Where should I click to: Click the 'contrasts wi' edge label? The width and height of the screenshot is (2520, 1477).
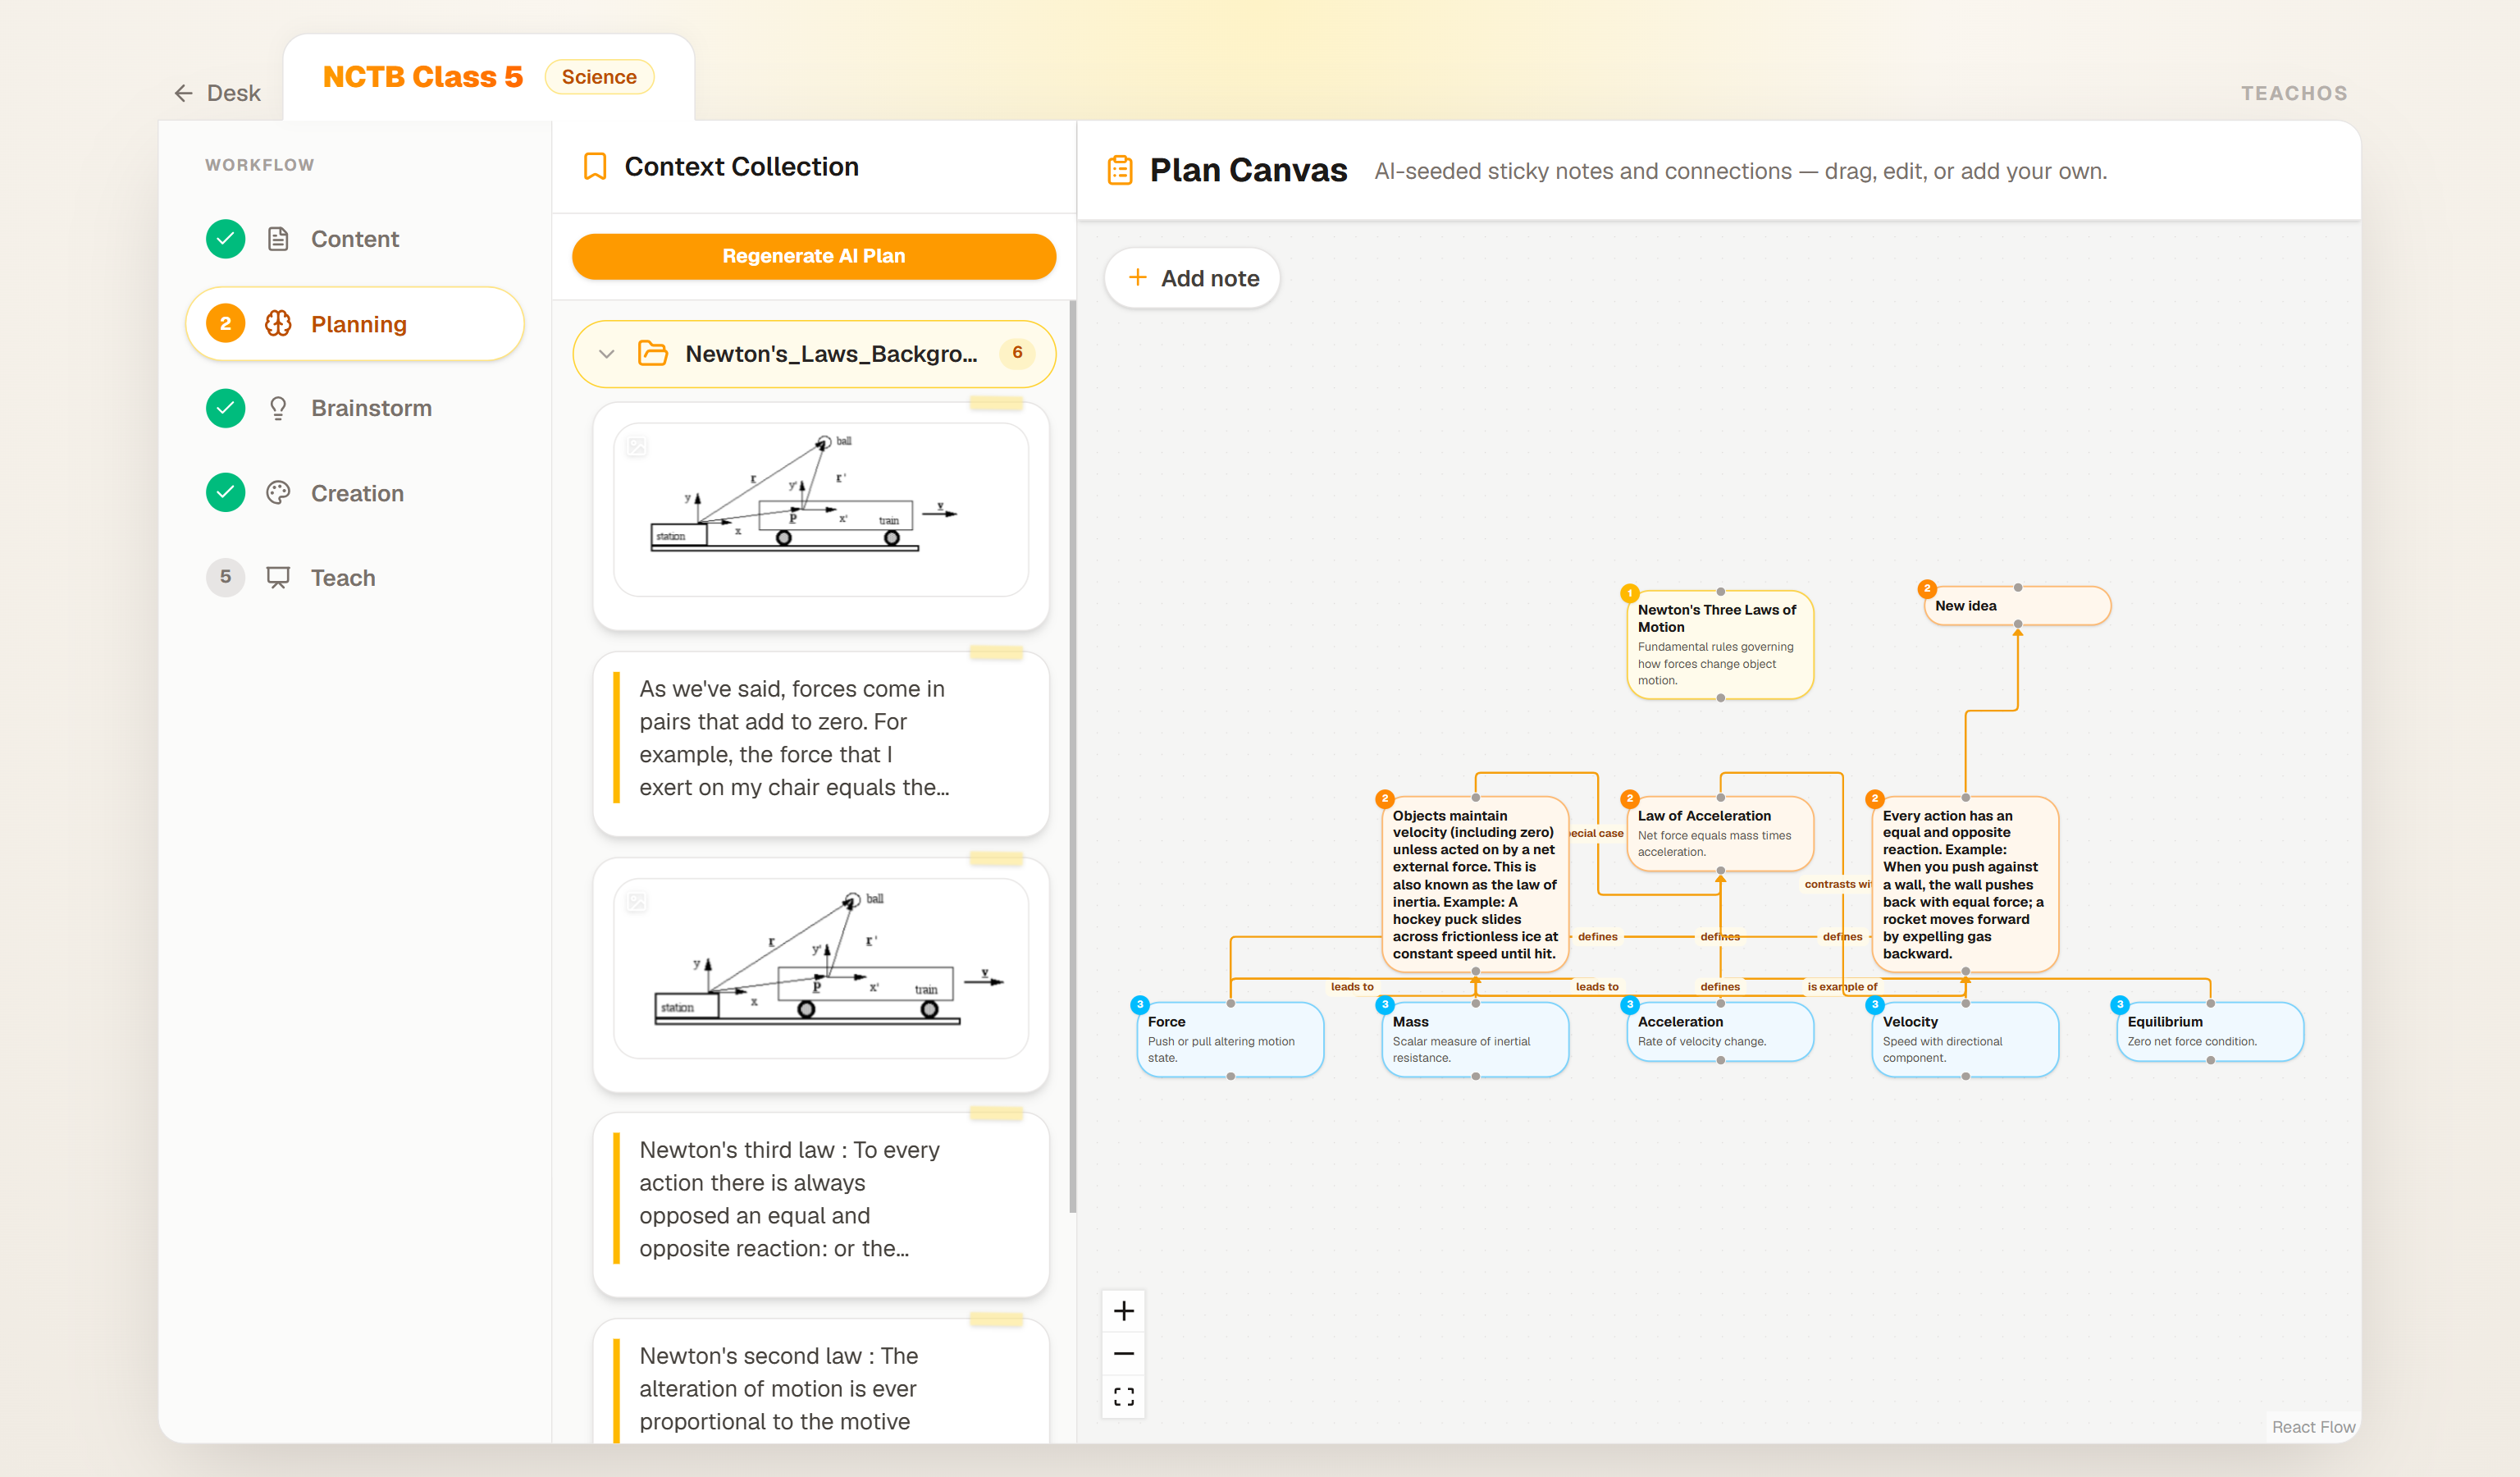1836,884
